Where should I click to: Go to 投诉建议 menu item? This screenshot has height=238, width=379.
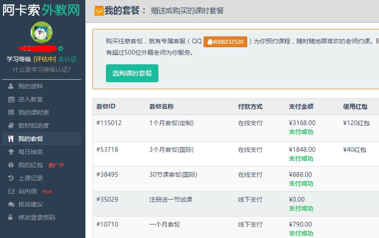pos(31,204)
